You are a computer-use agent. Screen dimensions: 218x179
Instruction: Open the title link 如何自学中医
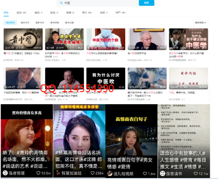[62, 55]
